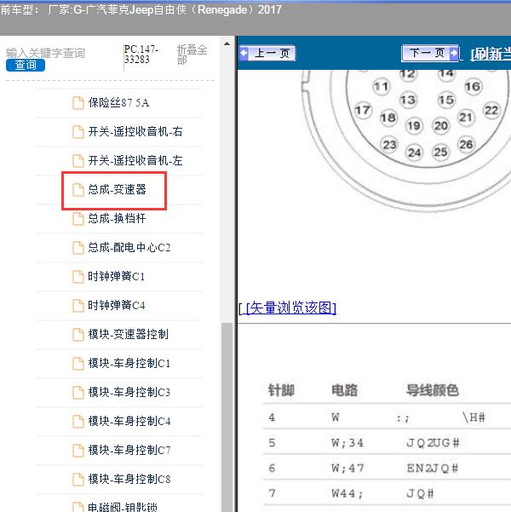
Task: Click the page icon beside 模块-车身控制C7
Action: tap(78, 451)
